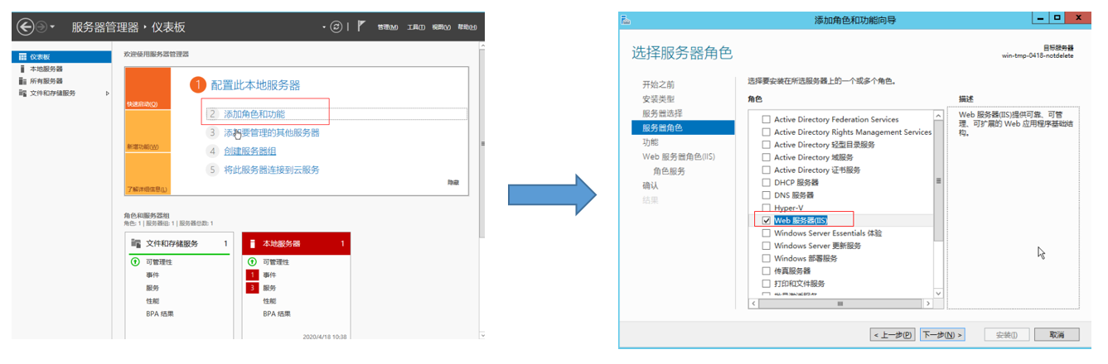Select 仪表板 in the left sidebar
Viewport: 1108px width, 364px height.
[x=61, y=57]
